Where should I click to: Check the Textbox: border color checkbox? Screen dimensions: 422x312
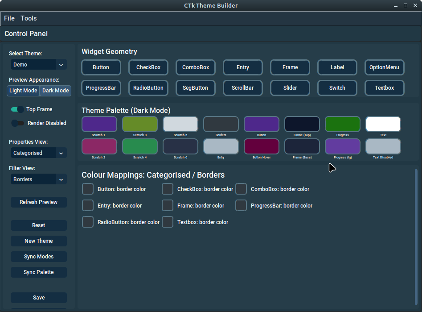168,222
